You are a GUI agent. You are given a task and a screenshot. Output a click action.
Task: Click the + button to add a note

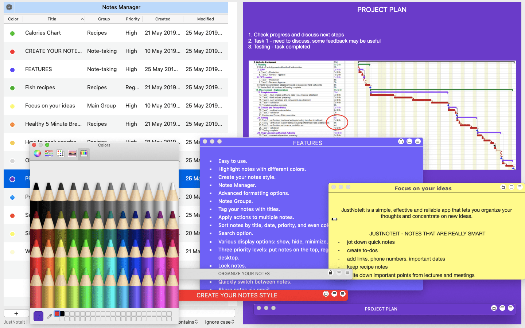point(16,313)
